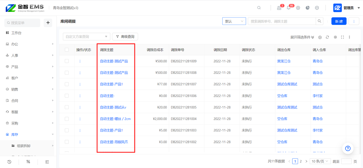Collapse sidebar using the menu fold icon
The width and height of the screenshot is (363, 168).
(47, 162)
